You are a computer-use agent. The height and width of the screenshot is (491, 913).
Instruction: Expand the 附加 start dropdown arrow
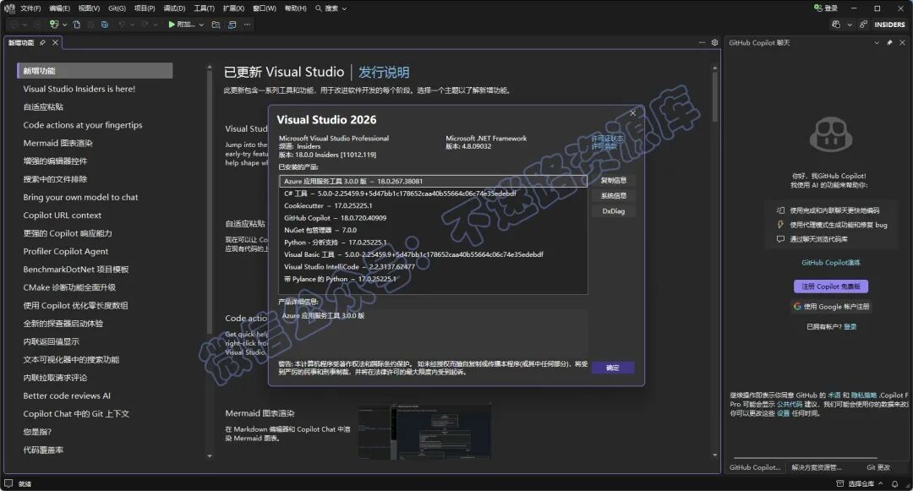201,25
